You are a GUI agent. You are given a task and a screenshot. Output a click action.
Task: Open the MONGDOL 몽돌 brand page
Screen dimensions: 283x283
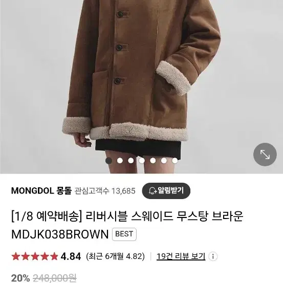pyautogui.click(x=41, y=191)
